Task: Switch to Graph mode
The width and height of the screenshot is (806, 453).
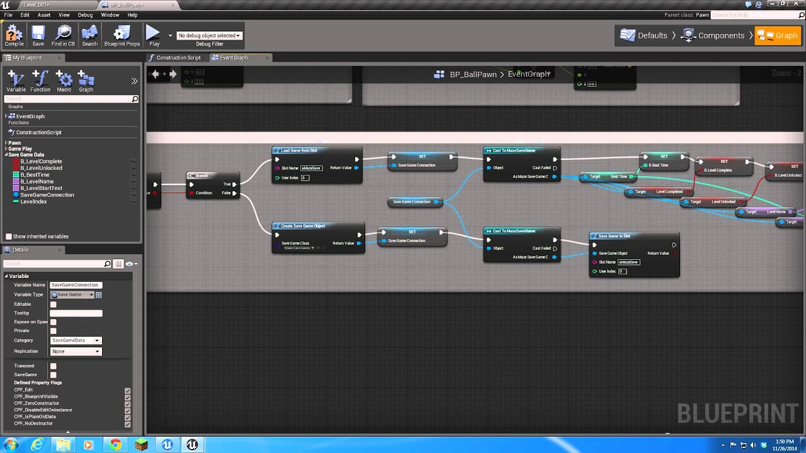Action: 777,35
